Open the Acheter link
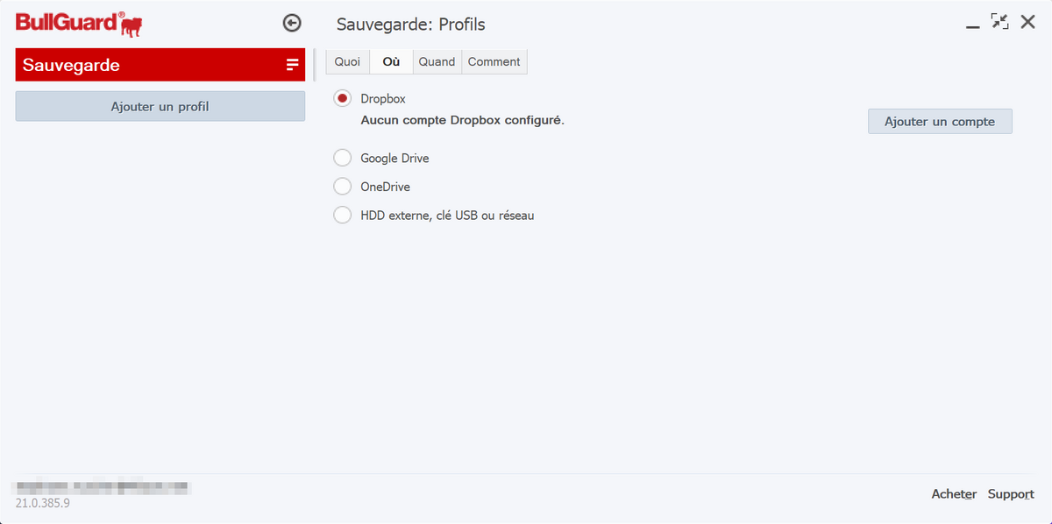Screen dimensions: 1052x524 click(954, 494)
